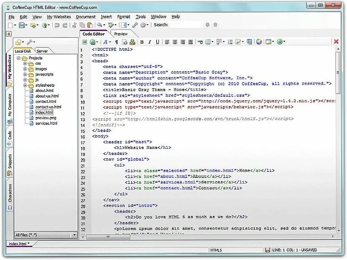Switch to the Preview tab
Viewport: 347px width, 260px height.
pyautogui.click(x=121, y=34)
